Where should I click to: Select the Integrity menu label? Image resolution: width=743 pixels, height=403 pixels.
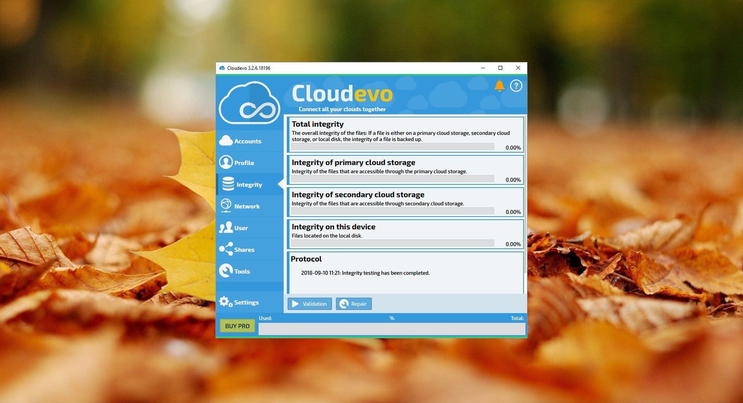click(249, 184)
